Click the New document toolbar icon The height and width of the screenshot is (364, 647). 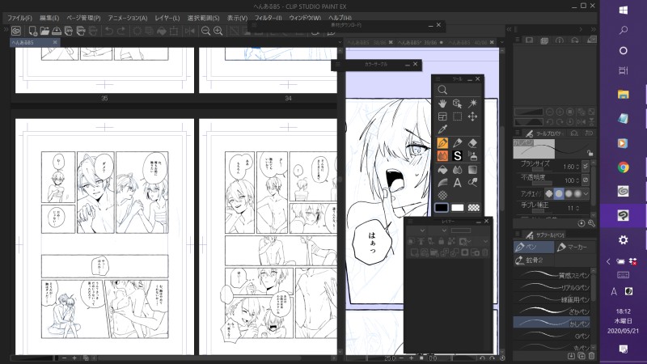[x=32, y=31]
